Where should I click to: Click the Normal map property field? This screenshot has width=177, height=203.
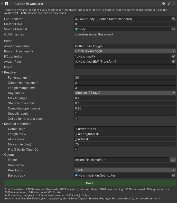[x=125, y=129]
